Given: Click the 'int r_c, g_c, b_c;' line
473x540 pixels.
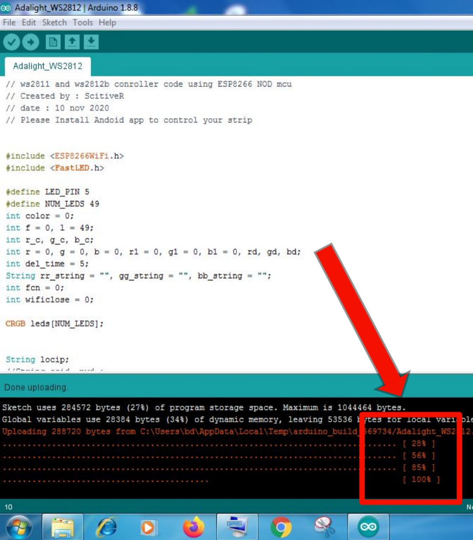Looking at the screenshot, I should [50, 240].
